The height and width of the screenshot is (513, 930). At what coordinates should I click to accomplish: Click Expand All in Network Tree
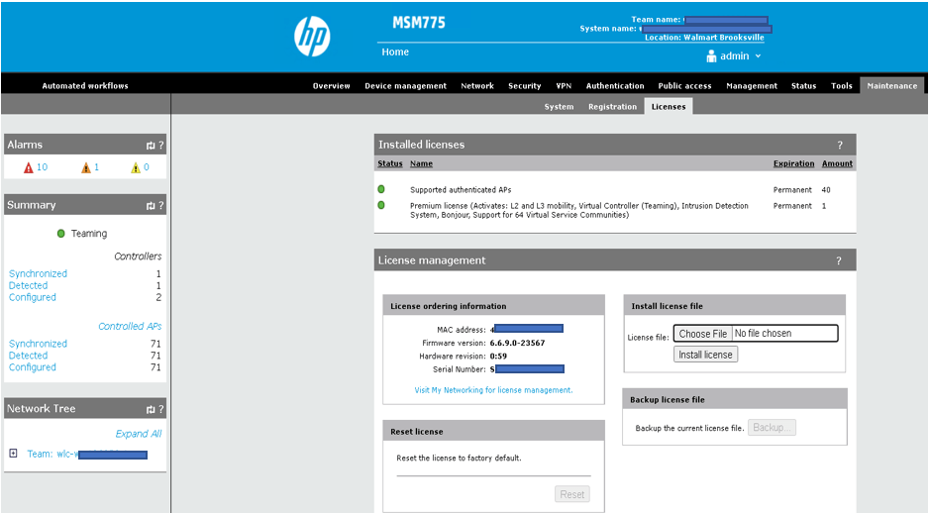pos(139,434)
